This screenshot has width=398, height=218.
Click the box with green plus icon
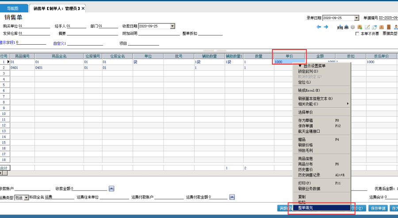click(360, 27)
